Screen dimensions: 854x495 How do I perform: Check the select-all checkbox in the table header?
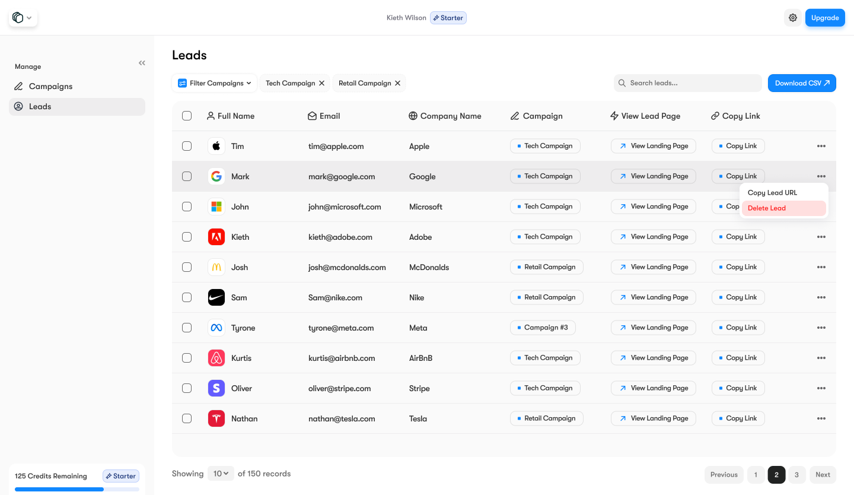tap(187, 115)
